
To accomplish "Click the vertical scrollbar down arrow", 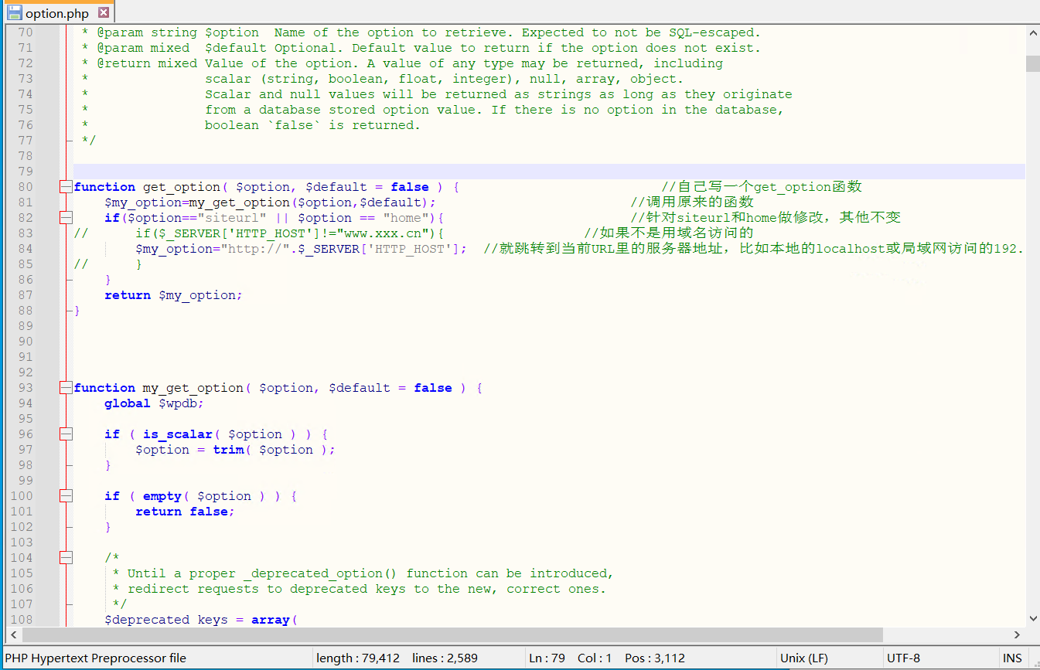I will tap(1032, 618).
